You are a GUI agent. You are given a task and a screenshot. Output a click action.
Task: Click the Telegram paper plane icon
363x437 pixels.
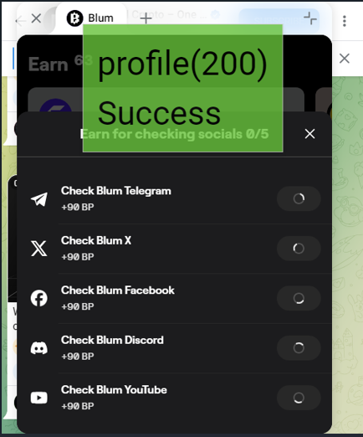[x=39, y=199]
